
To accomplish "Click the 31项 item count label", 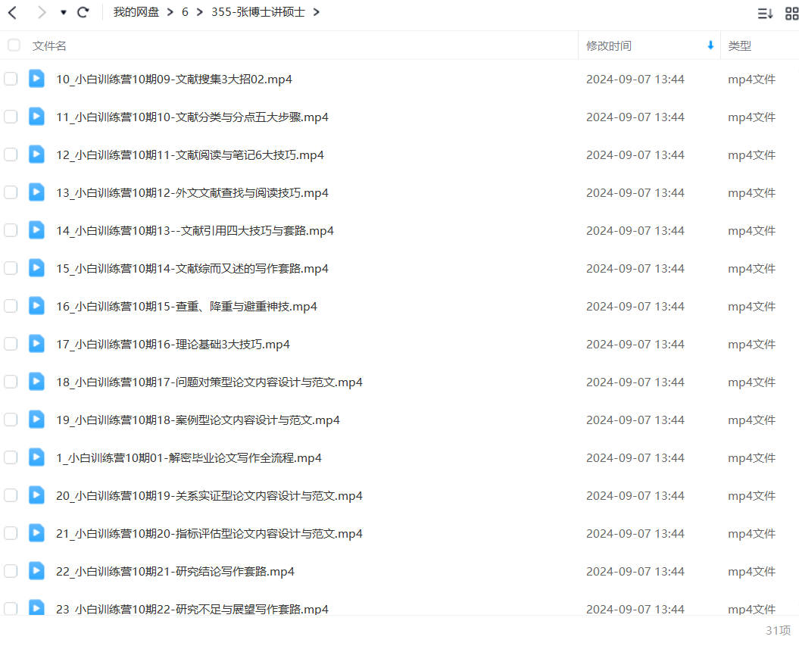I will pos(778,630).
